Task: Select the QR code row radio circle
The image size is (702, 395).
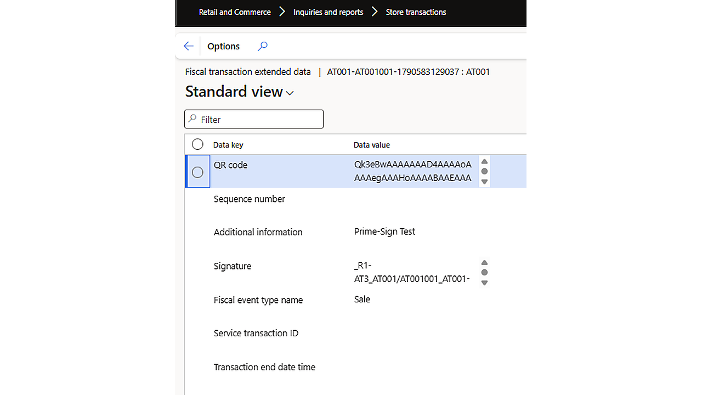Action: (197, 172)
